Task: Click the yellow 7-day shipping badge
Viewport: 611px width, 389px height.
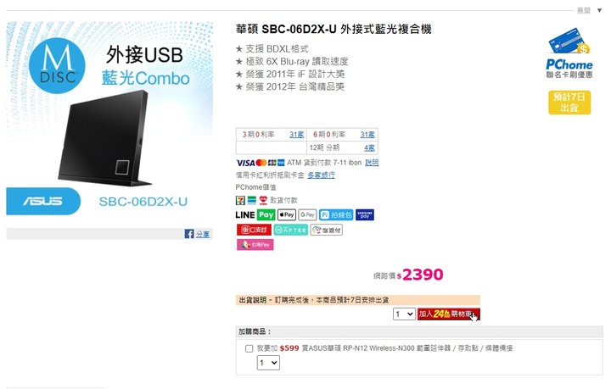Action: (x=569, y=103)
